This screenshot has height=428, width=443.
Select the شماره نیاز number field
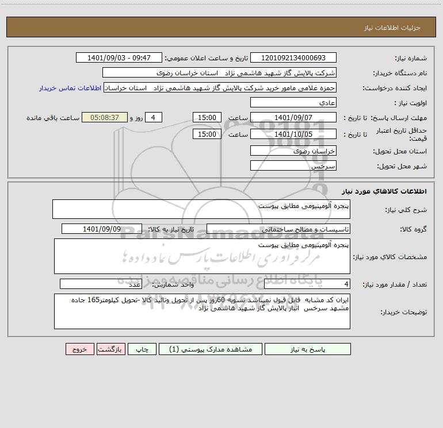[293, 57]
